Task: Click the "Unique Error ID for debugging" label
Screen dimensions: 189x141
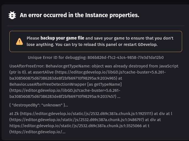Action: click(x=57, y=58)
